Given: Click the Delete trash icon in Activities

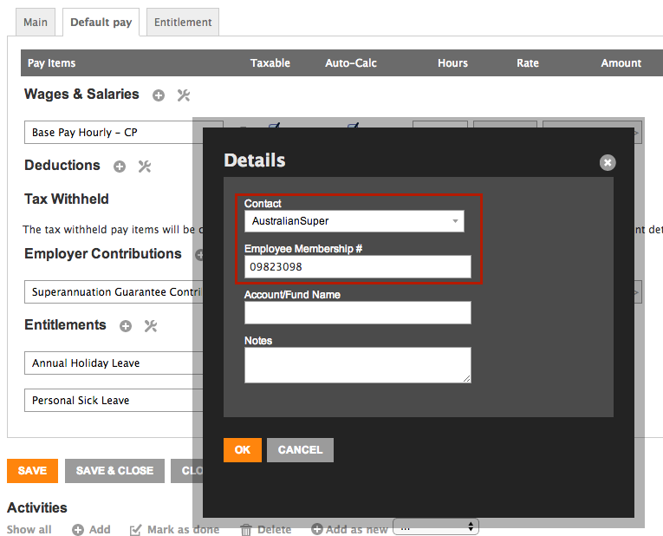Looking at the screenshot, I should [245, 530].
